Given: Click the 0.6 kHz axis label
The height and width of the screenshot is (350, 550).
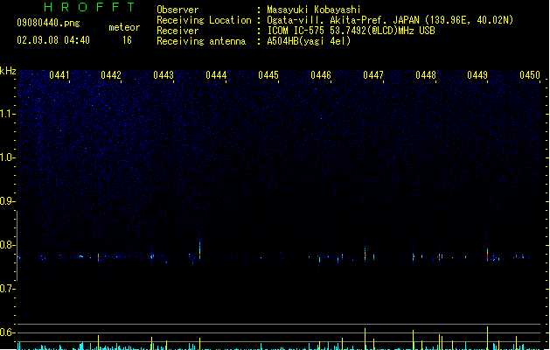Looking at the screenshot, I should click(8, 332).
